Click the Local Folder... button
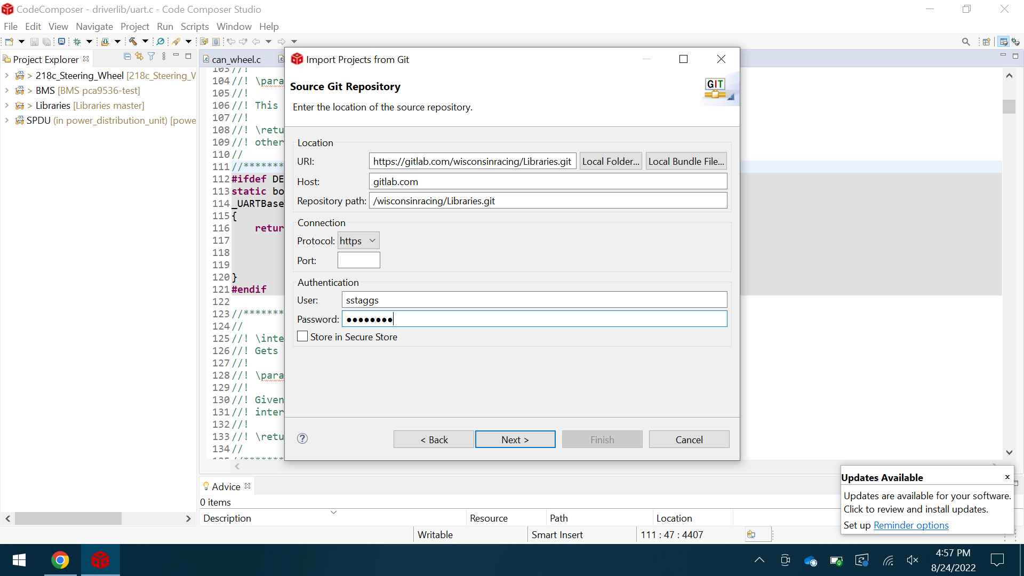This screenshot has height=576, width=1024. (610, 161)
